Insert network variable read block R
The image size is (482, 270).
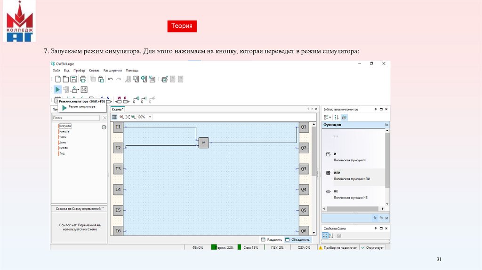(126, 100)
